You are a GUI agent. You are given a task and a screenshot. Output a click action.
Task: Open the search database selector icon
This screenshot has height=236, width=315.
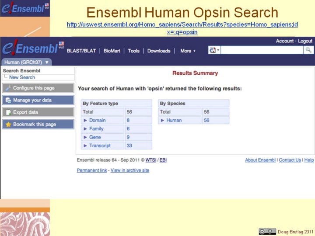pyautogui.click(x=214, y=50)
